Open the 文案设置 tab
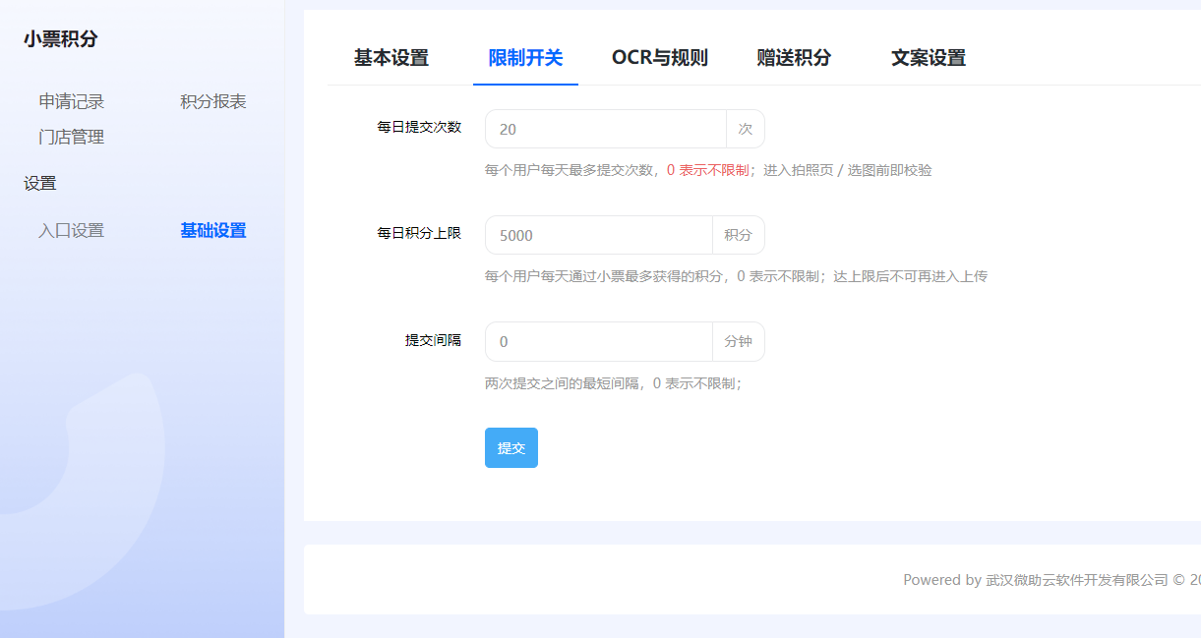The height and width of the screenshot is (638, 1201). pyautogui.click(x=929, y=58)
